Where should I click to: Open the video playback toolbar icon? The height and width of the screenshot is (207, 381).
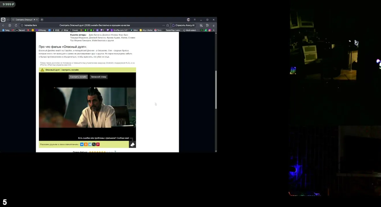[x=201, y=25]
